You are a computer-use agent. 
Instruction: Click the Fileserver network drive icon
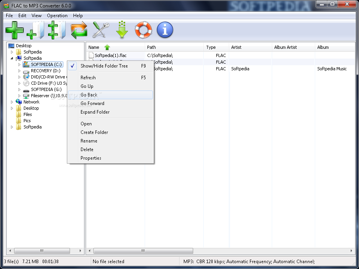26,96
